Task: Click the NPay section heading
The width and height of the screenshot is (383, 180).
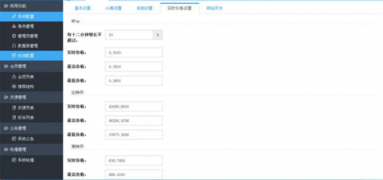Action: (x=76, y=21)
